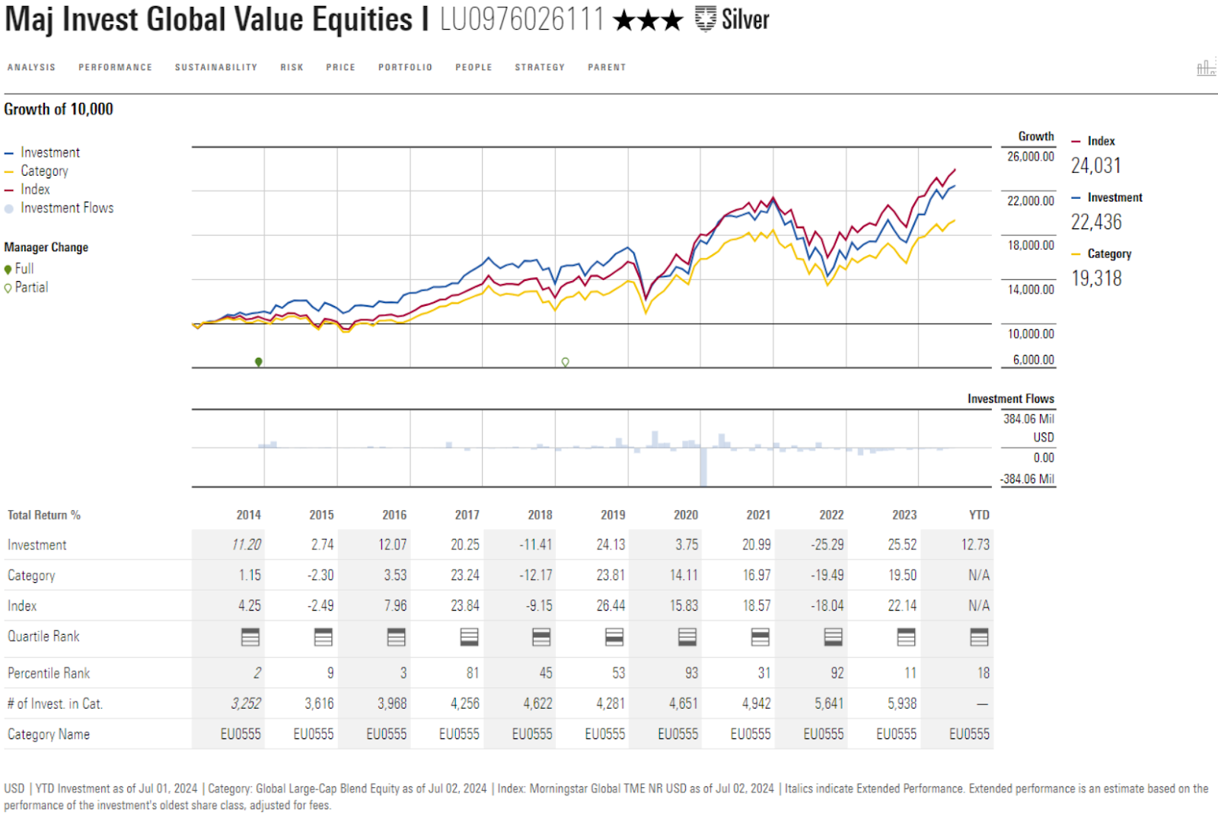Open the Analysis tab
The height and width of the screenshot is (813, 1218).
pos(31,68)
